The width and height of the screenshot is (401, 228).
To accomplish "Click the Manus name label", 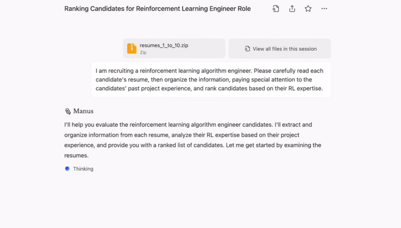I will pyautogui.click(x=83, y=111).
